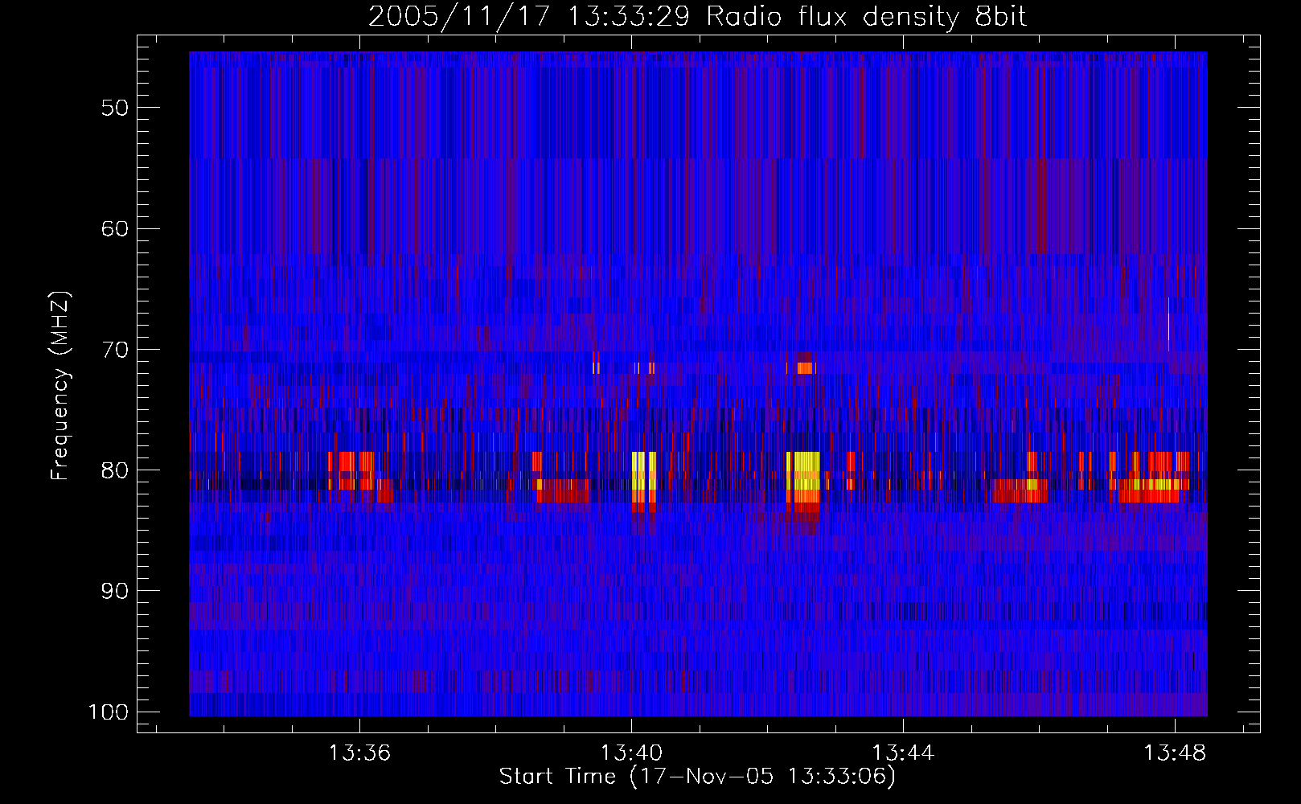Click the '13:36' time tick label
The image size is (1301, 804).
tap(359, 753)
